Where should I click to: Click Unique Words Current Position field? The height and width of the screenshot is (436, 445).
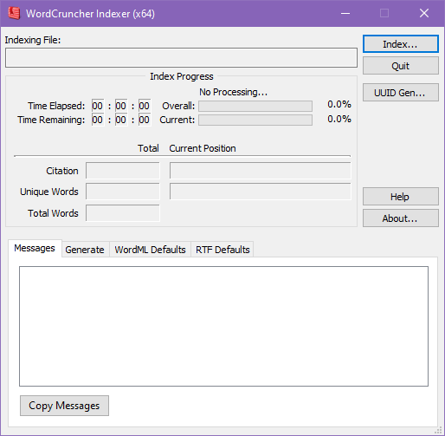coord(261,192)
